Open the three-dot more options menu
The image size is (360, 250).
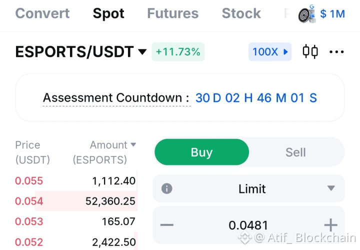coord(336,52)
